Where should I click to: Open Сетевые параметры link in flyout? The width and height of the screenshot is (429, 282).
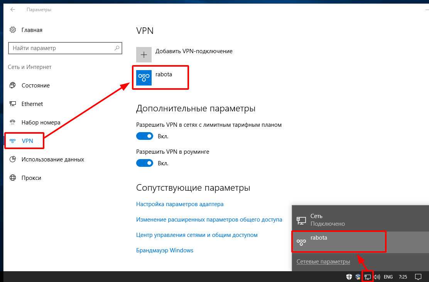tap(323, 262)
